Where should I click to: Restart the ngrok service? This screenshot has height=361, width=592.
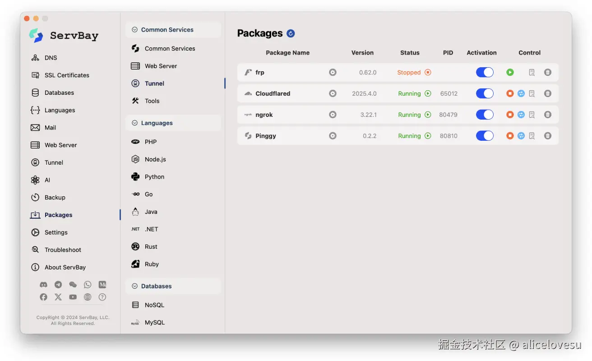tap(521, 115)
